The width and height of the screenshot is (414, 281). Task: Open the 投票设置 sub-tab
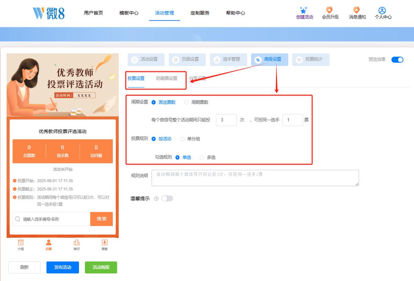pyautogui.click(x=136, y=79)
